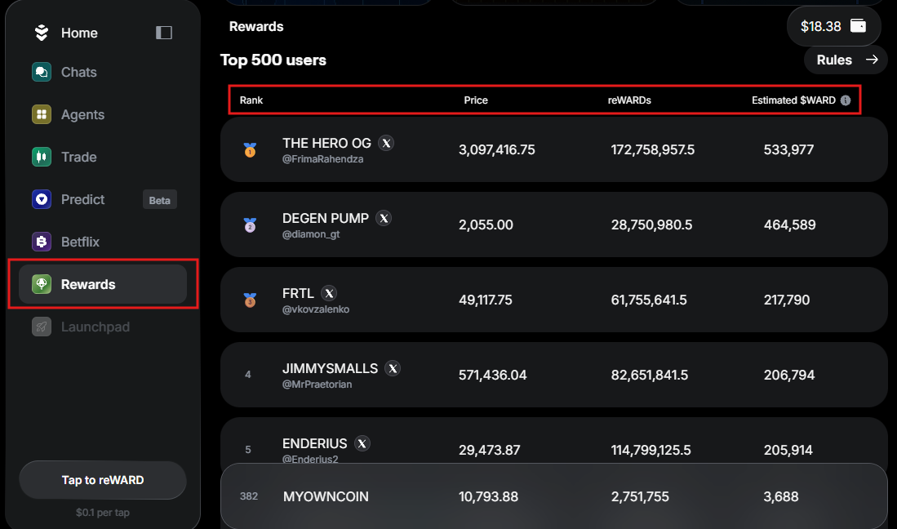The width and height of the screenshot is (897, 529).
Task: Click DEGEN PUMP's X badge
Action: point(384,218)
